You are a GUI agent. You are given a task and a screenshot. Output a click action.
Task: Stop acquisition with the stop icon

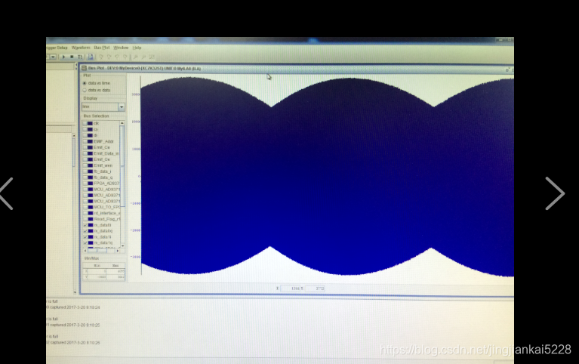point(72,57)
